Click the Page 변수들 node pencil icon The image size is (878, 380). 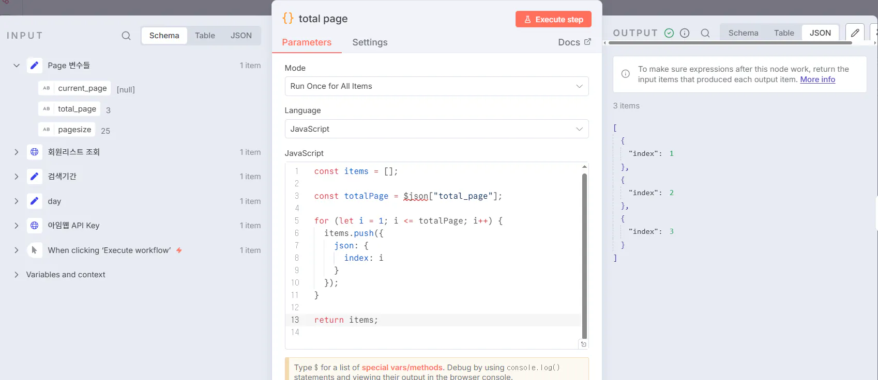click(34, 66)
